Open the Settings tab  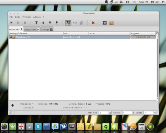tap(47, 30)
